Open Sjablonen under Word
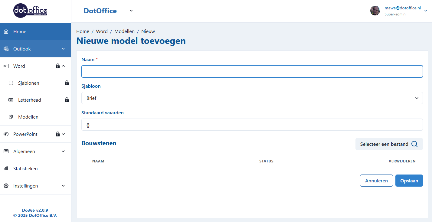 28,83
